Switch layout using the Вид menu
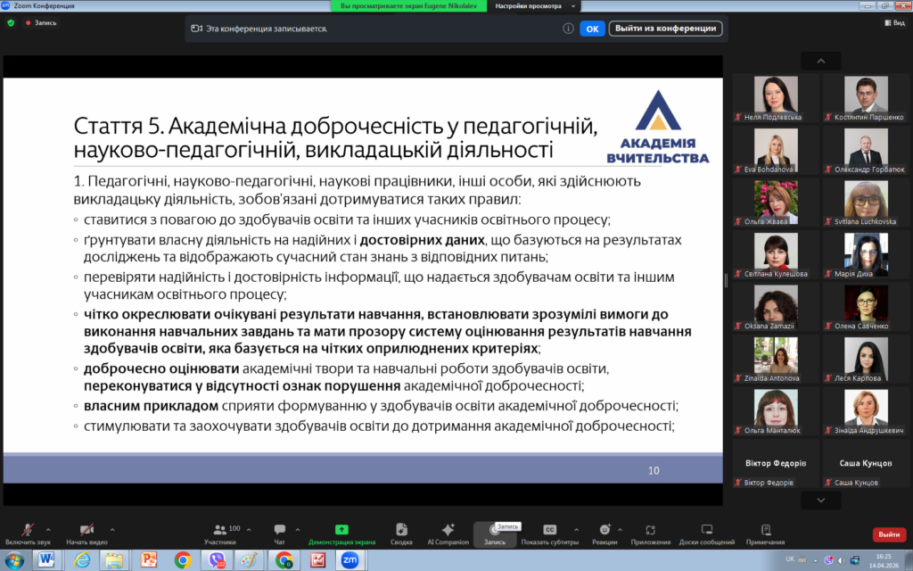913x571 pixels. click(893, 23)
